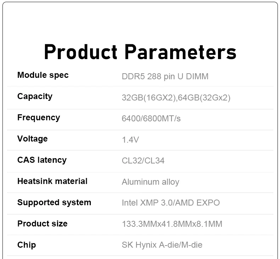Click the CL32/CL34 latency value

[143, 161]
